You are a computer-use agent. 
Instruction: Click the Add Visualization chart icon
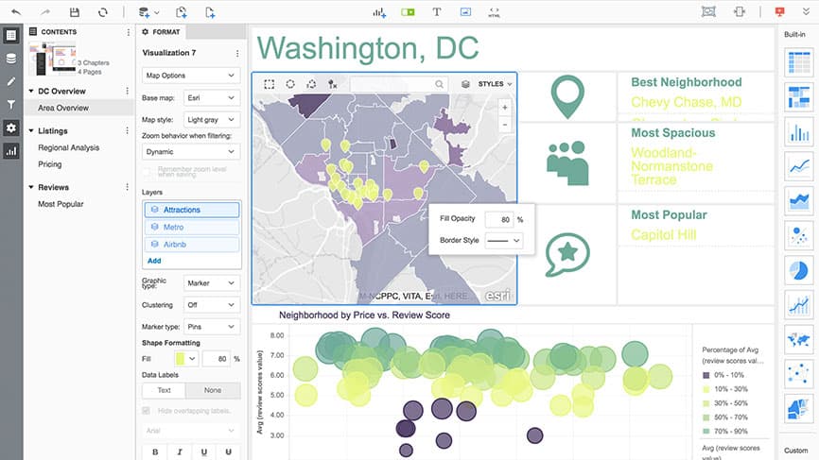click(379, 12)
